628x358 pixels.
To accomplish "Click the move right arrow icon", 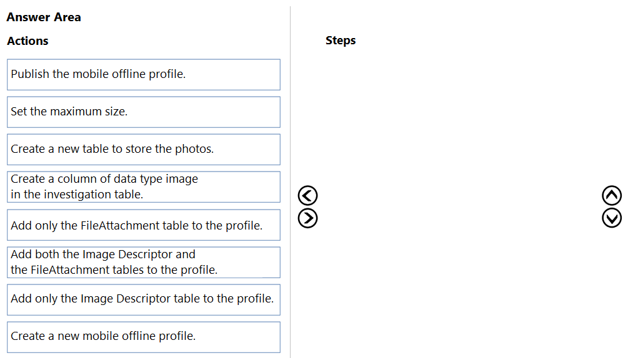I will tap(309, 217).
